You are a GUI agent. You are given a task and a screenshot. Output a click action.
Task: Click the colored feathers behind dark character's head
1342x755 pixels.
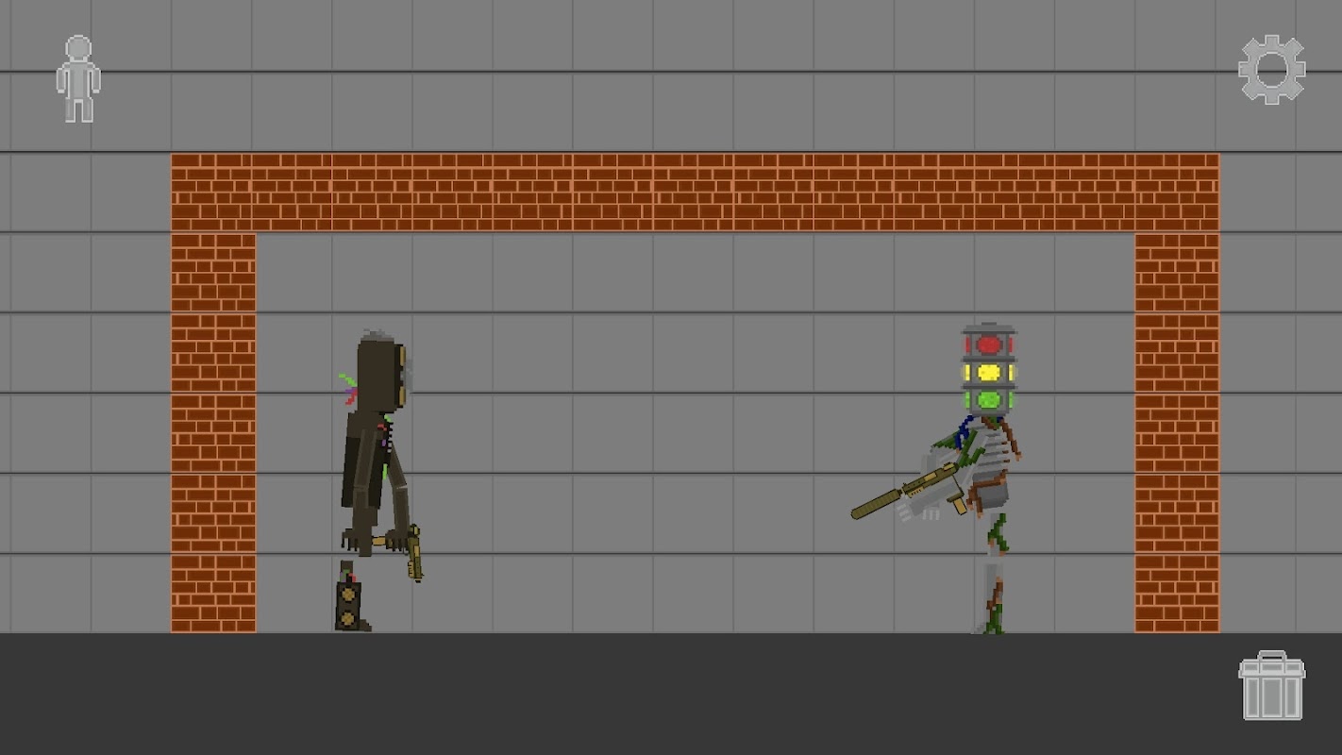[x=348, y=388]
